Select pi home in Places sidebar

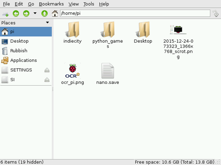[26, 32]
